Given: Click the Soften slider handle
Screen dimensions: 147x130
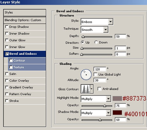Looking at the screenshot, I should point(82,54).
